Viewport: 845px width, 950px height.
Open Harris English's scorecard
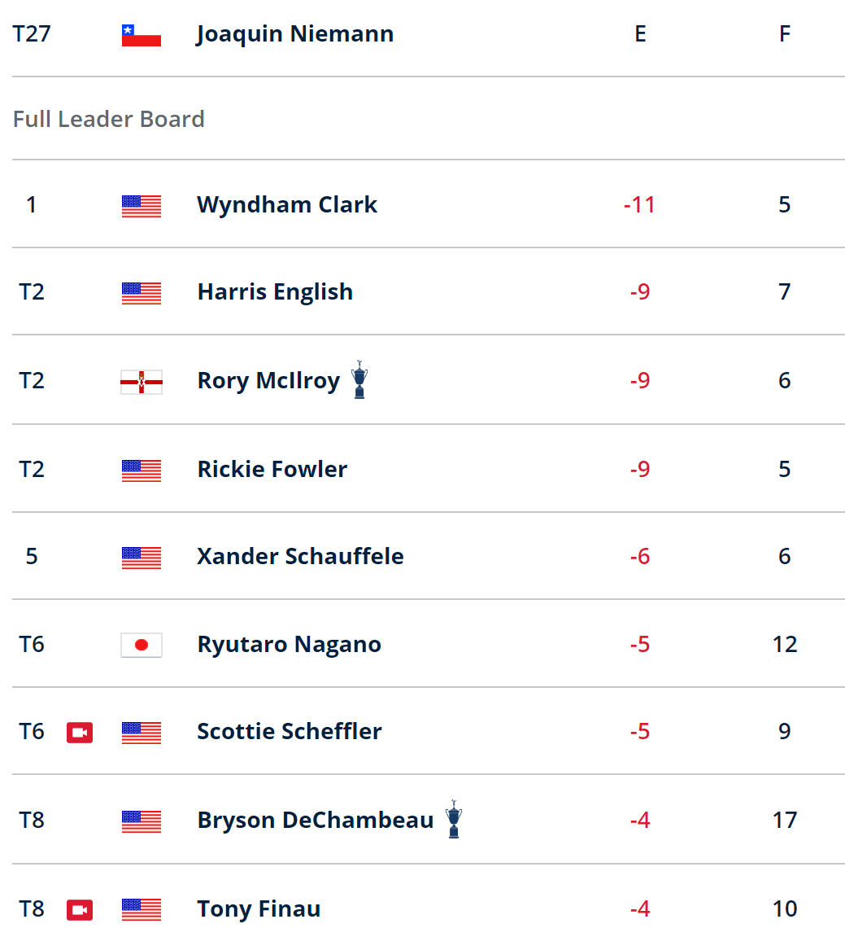(x=276, y=292)
